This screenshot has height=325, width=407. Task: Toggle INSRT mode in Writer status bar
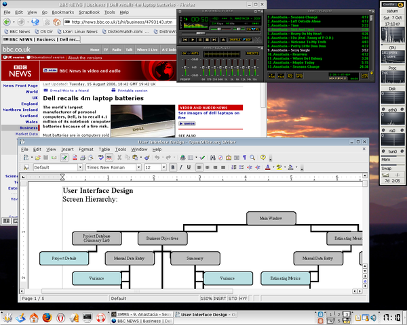click(x=220, y=299)
